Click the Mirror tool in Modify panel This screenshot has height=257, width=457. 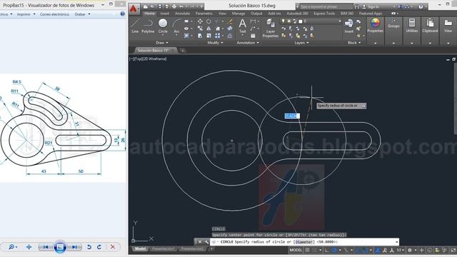(x=209, y=29)
